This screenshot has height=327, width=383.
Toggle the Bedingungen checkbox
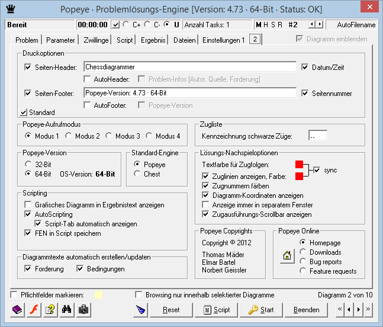coord(80,269)
